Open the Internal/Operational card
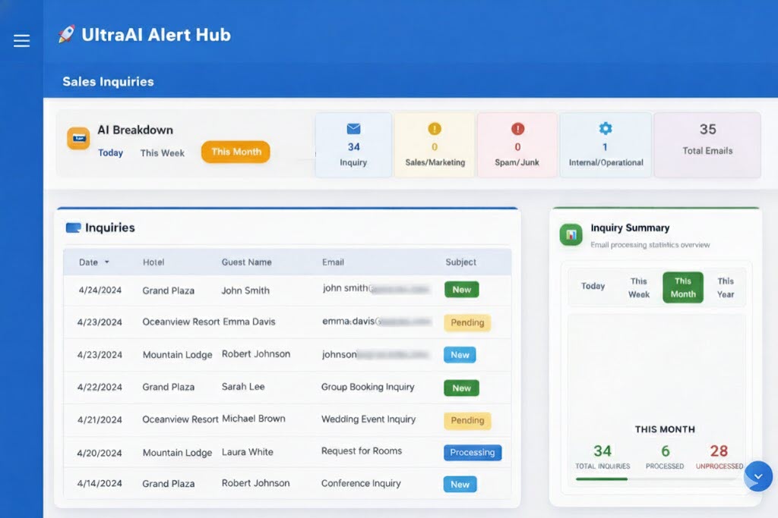Screen dimensions: 778x518 coord(606,145)
